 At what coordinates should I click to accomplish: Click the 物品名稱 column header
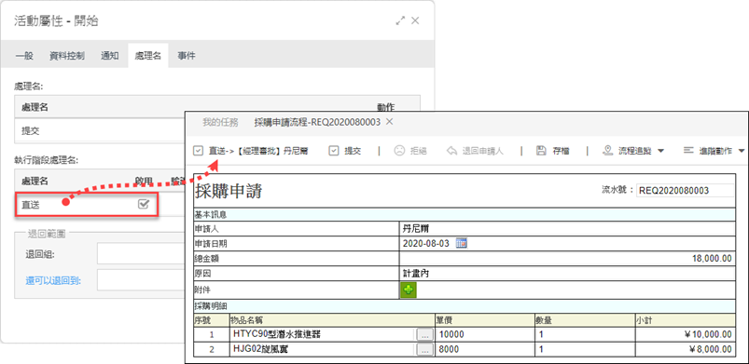(x=332, y=320)
